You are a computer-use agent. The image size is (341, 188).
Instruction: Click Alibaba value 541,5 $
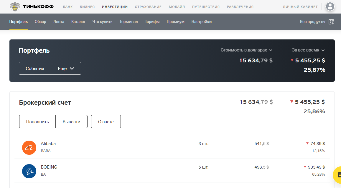tap(262, 144)
